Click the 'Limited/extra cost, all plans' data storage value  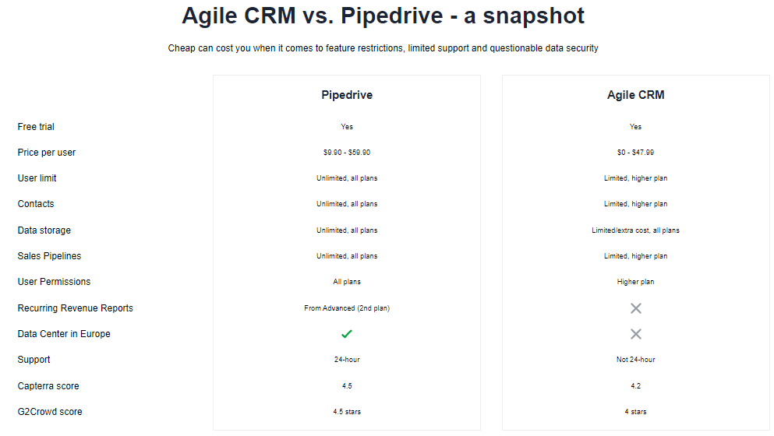[636, 230]
